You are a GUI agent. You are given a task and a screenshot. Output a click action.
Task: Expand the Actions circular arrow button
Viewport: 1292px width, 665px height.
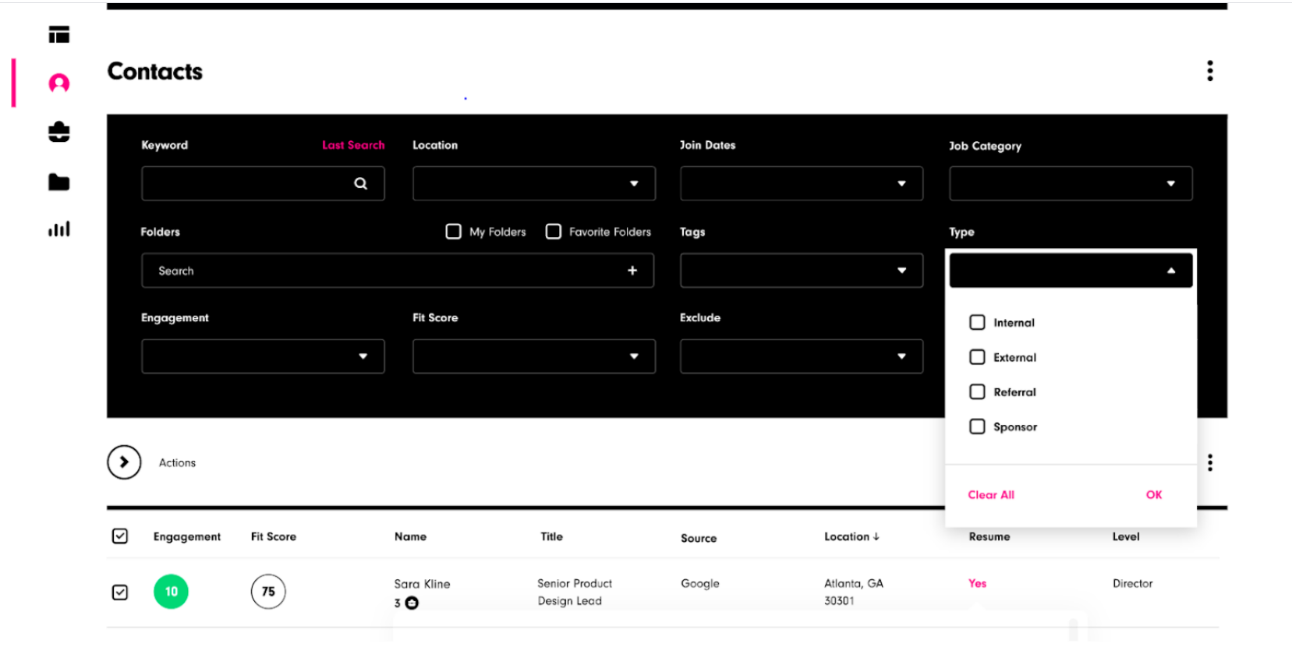(124, 462)
